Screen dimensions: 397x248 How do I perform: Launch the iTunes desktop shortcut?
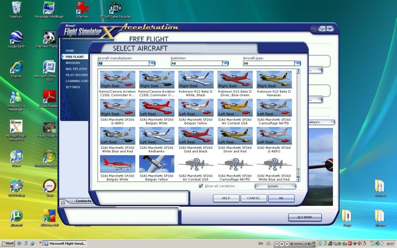(x=16, y=157)
